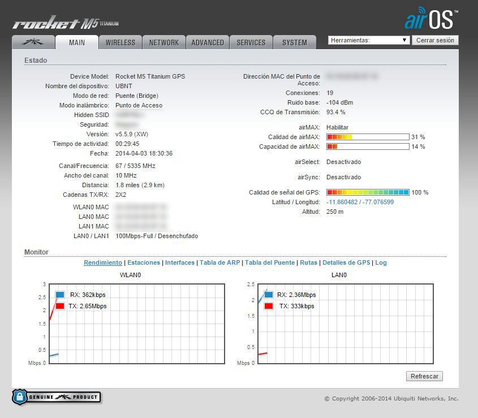This screenshot has width=478, height=418.
Task: Click the airOS logo
Action: tap(431, 19)
